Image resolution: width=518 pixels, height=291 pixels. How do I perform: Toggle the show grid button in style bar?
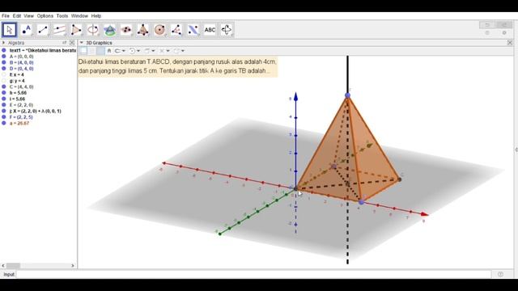pos(92,51)
